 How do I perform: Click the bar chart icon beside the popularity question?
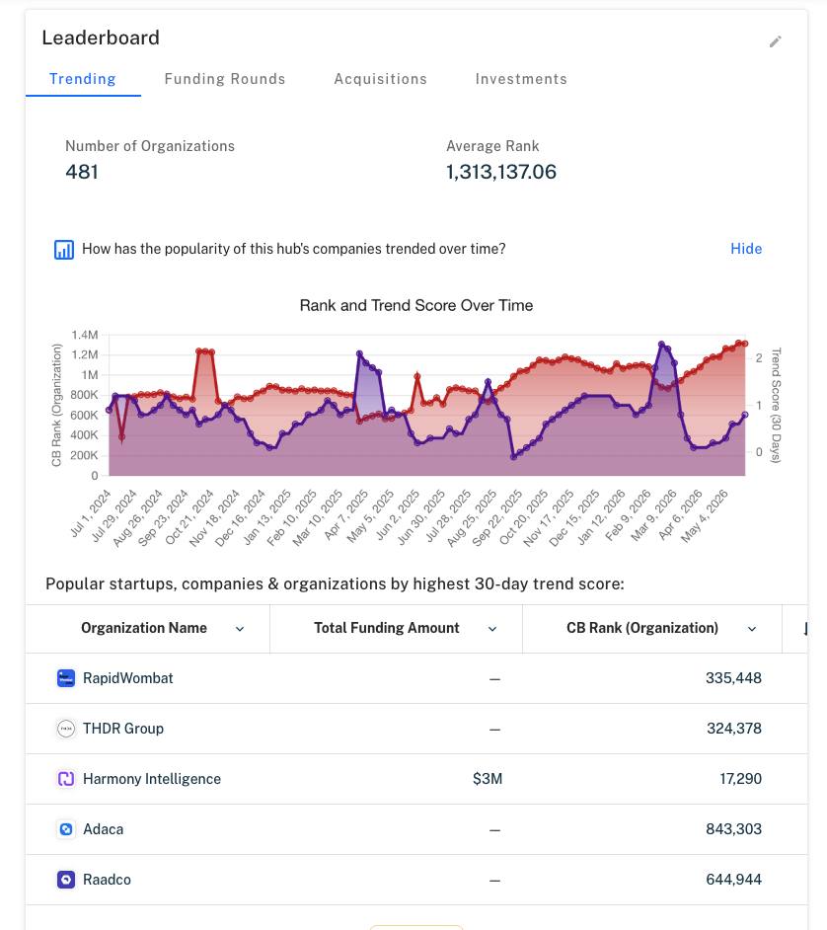point(64,250)
